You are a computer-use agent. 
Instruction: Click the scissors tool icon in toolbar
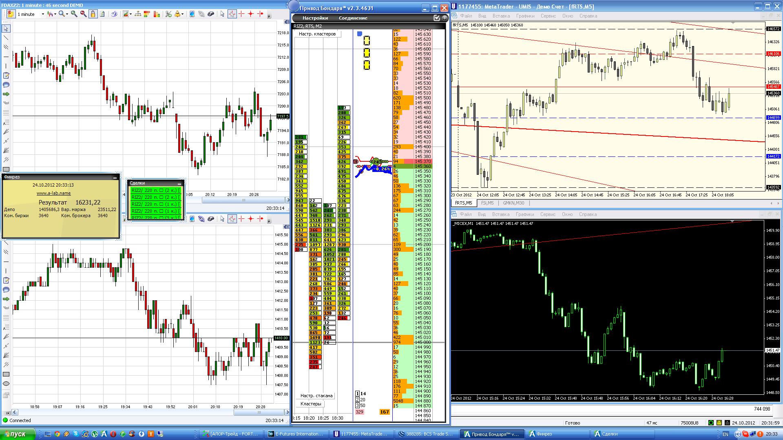168,14
